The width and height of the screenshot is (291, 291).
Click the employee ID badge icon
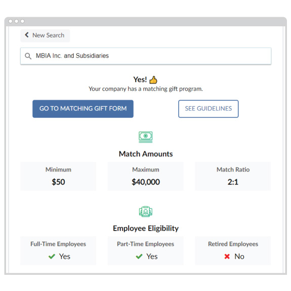146,212
